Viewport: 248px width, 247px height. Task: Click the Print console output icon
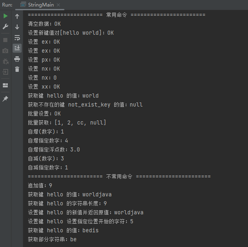click(17, 59)
